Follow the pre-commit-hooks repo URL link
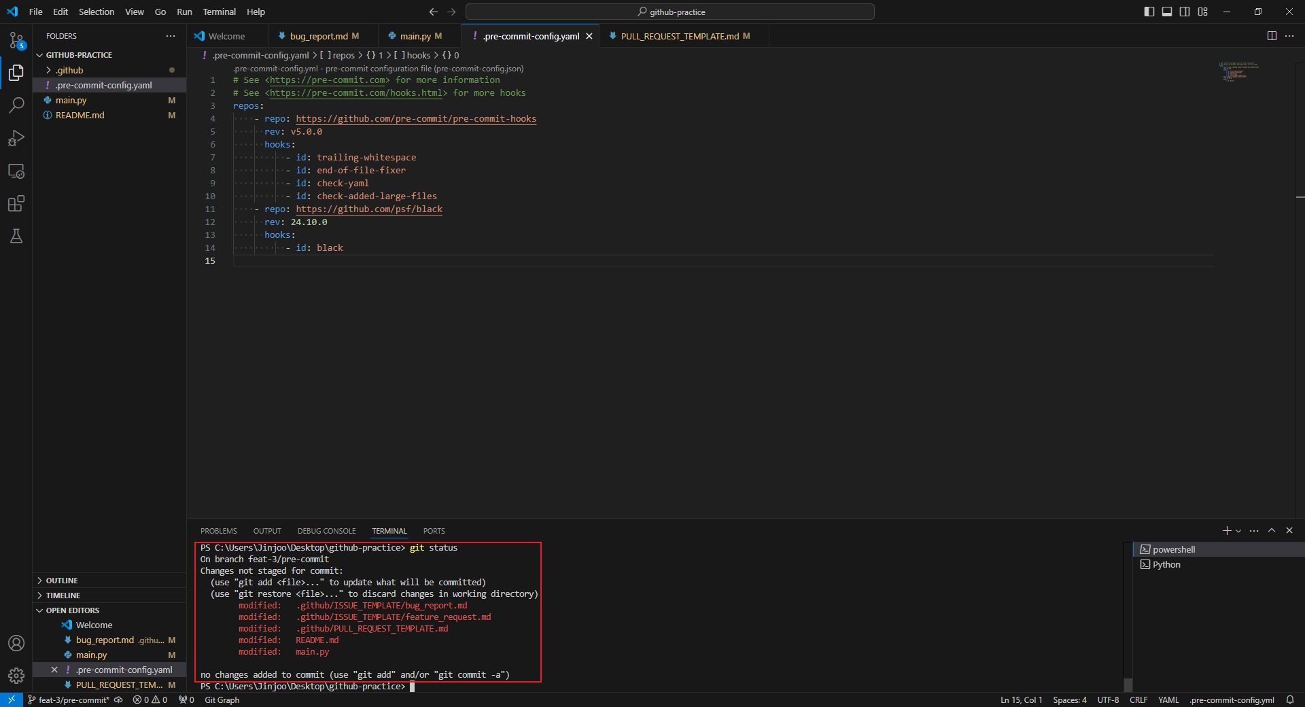 point(416,119)
